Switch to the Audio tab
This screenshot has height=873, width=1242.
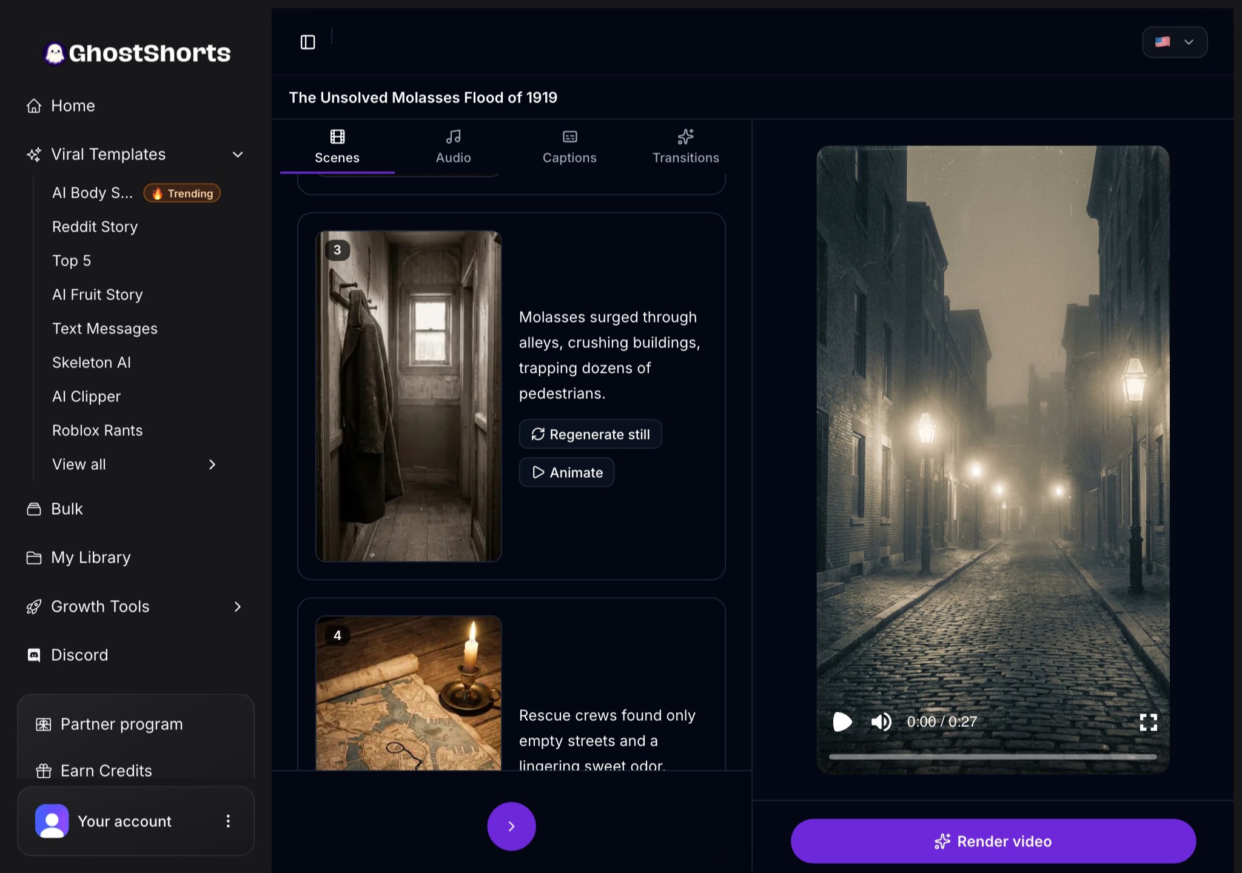coord(453,147)
